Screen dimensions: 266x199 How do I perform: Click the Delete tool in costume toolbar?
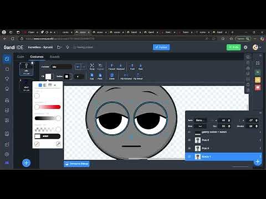[112, 76]
